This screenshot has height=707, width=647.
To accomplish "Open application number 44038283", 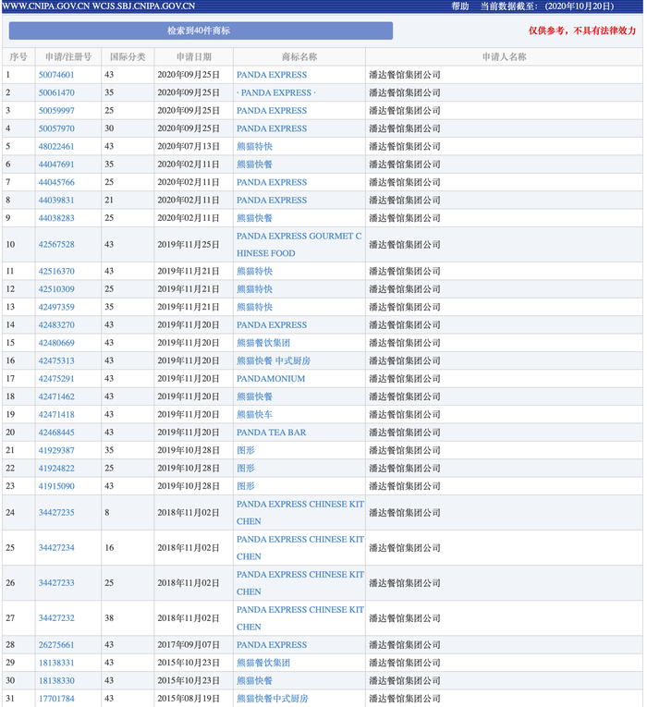I will (x=56, y=218).
